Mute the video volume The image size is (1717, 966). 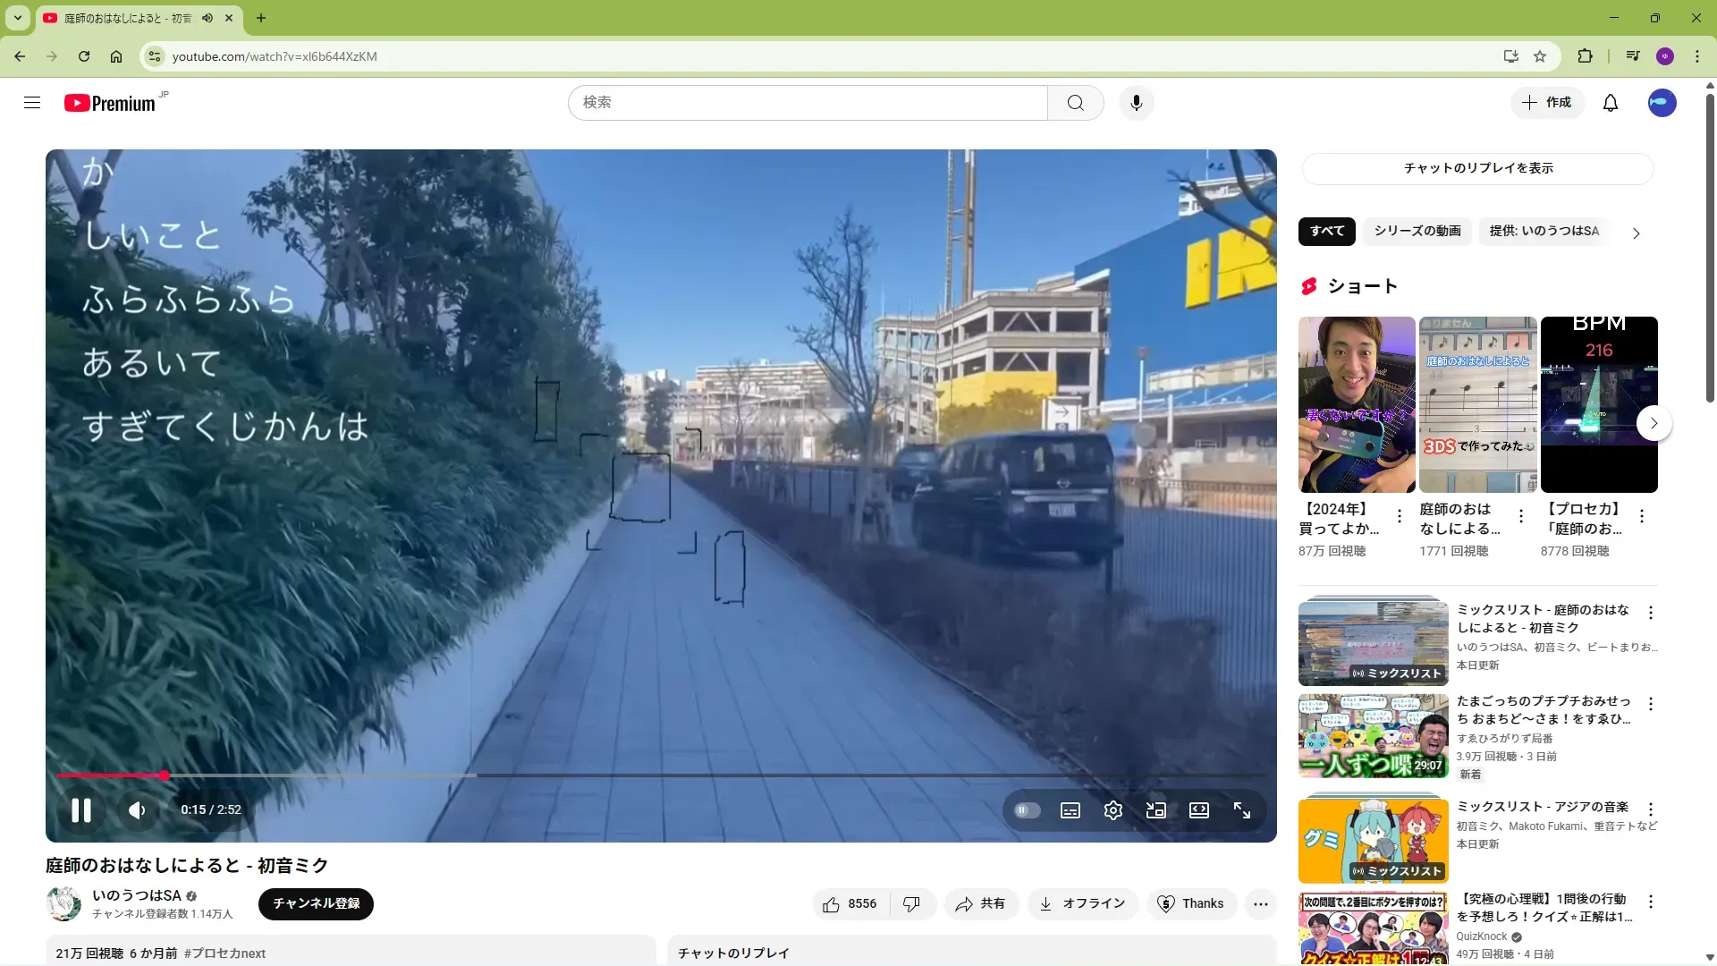point(137,810)
